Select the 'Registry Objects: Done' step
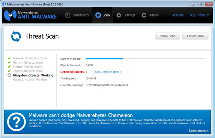This screenshot has height=138, width=215. pos(28,71)
